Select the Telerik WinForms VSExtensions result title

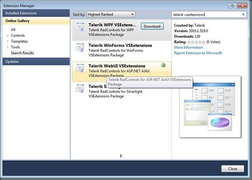pos(120,45)
